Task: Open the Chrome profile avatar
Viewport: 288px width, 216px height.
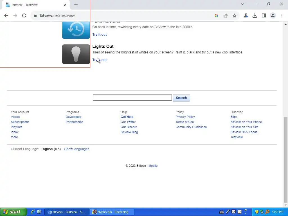Action: (x=273, y=16)
